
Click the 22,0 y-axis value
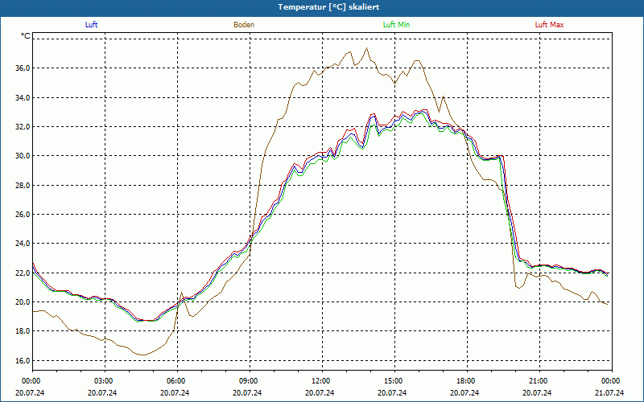23,273
